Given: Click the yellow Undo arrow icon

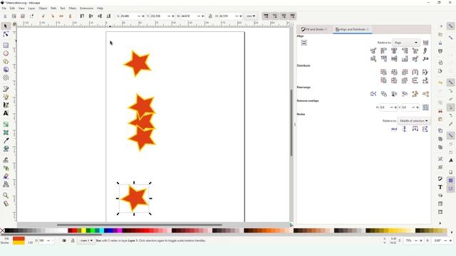Looking at the screenshot, I should point(440,82).
